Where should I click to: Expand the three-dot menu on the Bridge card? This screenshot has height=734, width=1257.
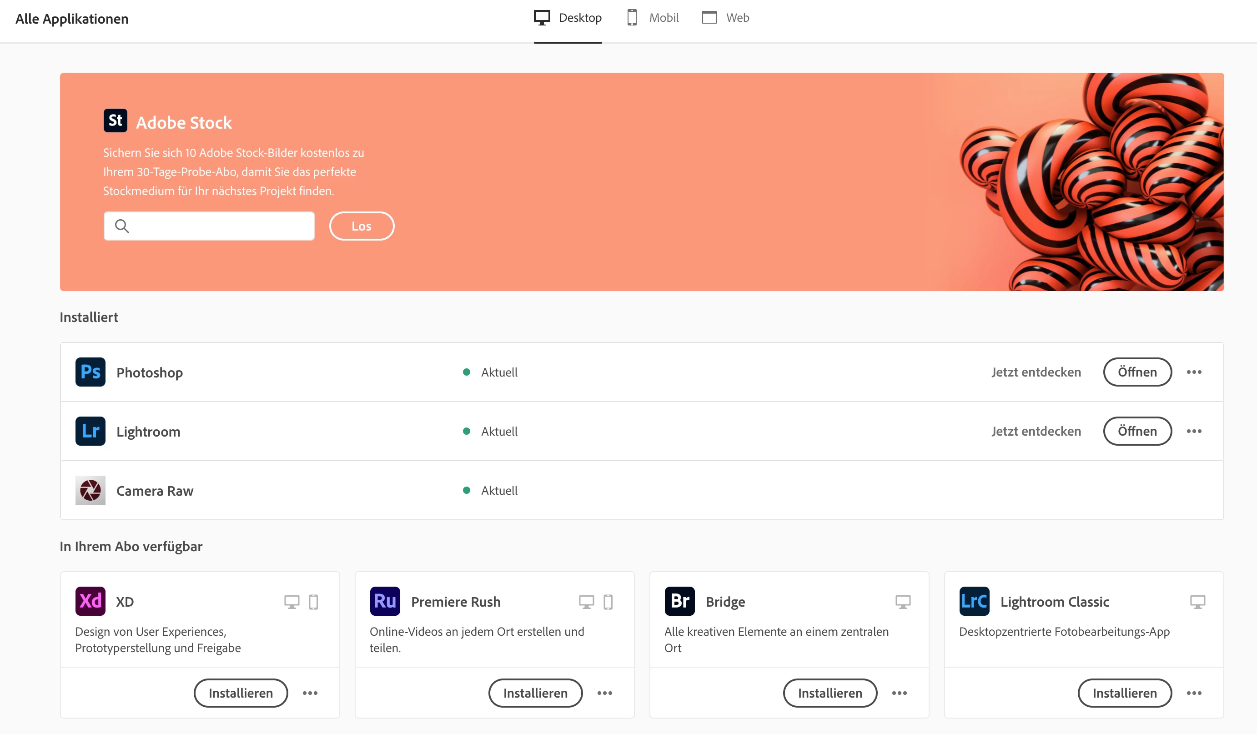click(899, 693)
